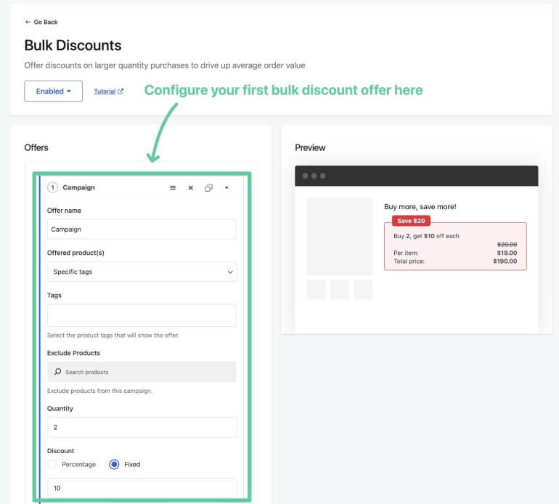This screenshot has width=559, height=504.
Task: Click the large product image placeholder in Preview
Action: point(339,236)
